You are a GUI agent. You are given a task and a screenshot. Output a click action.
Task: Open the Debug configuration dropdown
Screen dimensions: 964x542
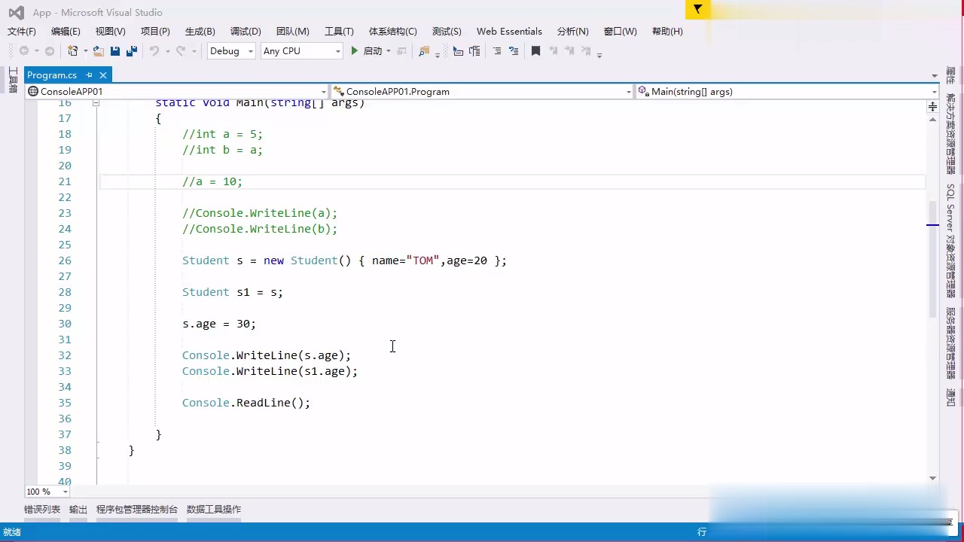click(230, 50)
